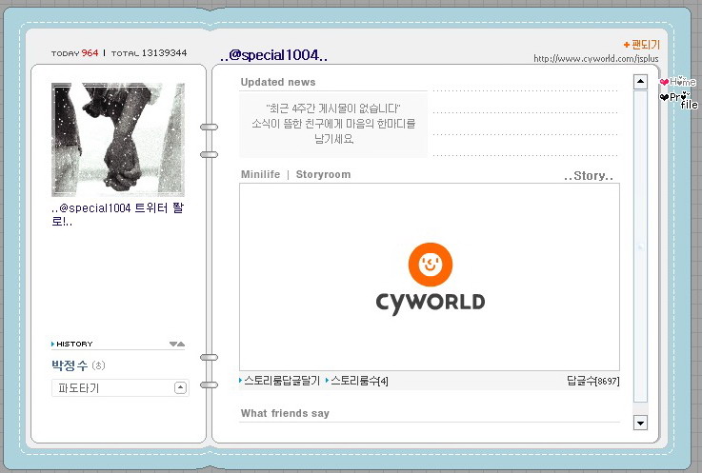
Task: Click the orange plus icon next to 팬되기
Action: pos(627,45)
